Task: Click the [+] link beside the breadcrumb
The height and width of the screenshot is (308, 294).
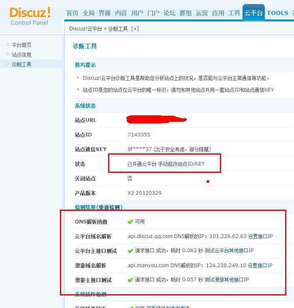Action: point(135,29)
